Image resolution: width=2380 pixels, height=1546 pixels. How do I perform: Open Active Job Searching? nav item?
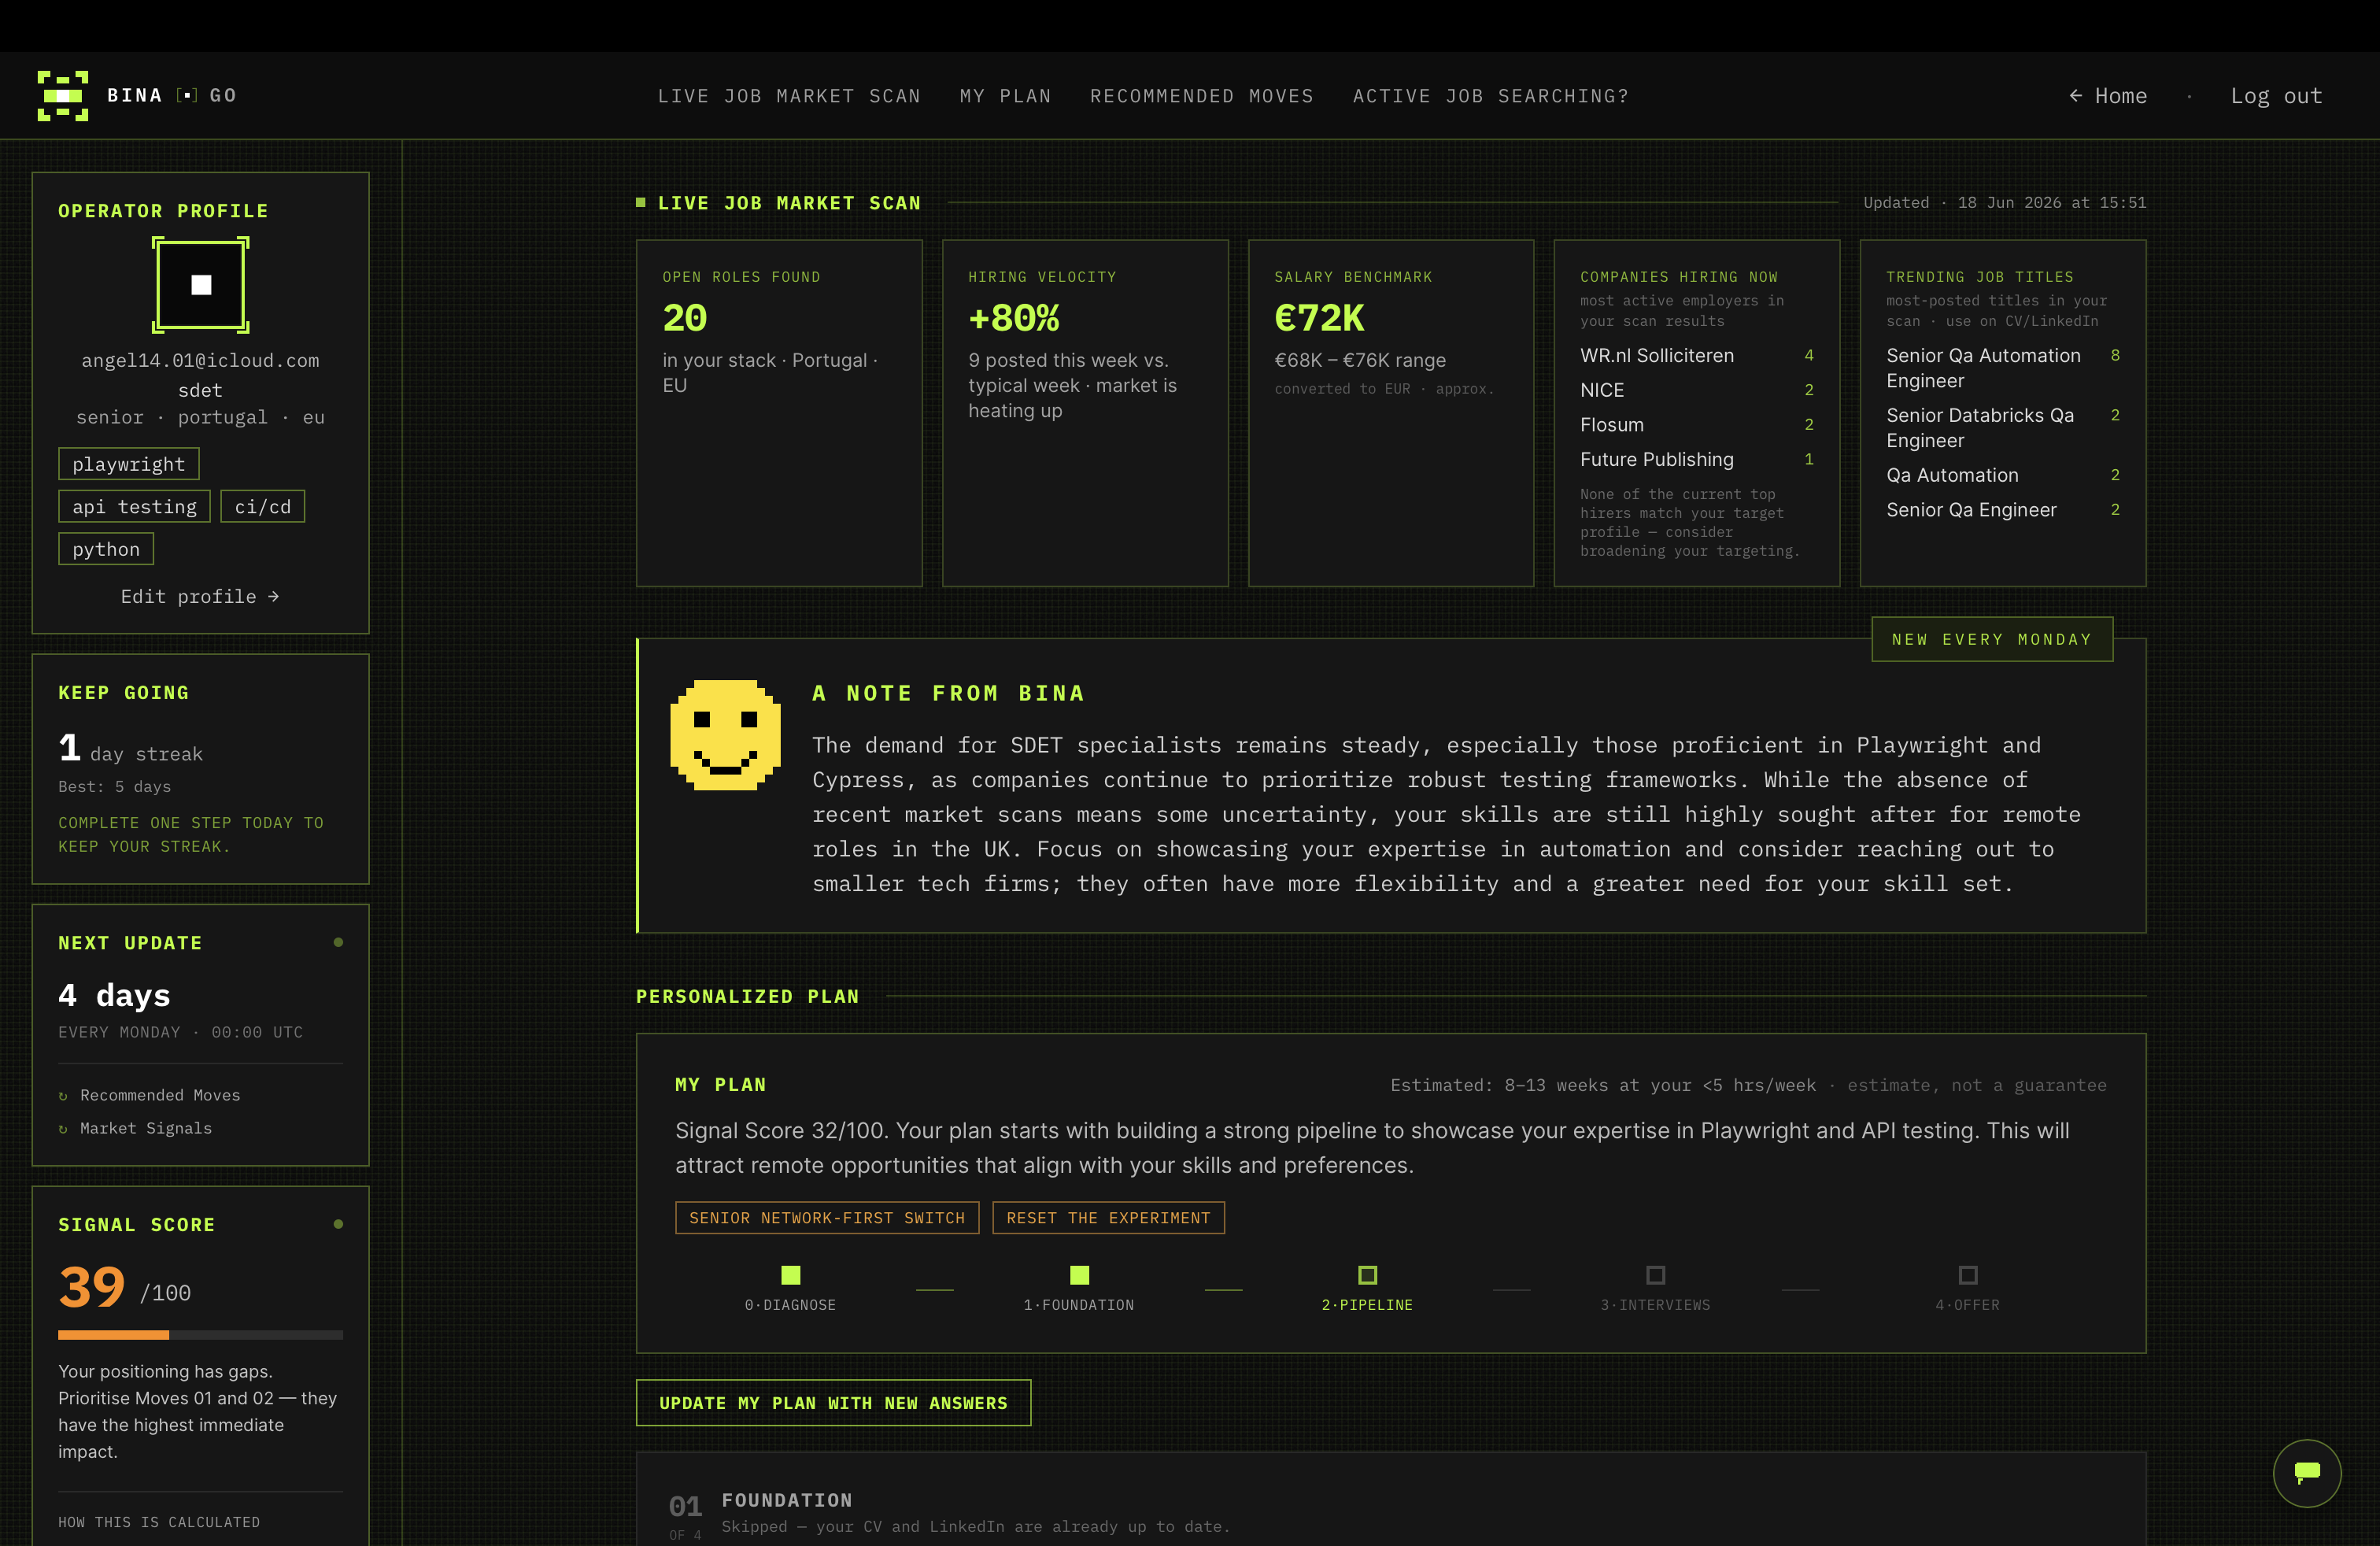click(x=1490, y=96)
